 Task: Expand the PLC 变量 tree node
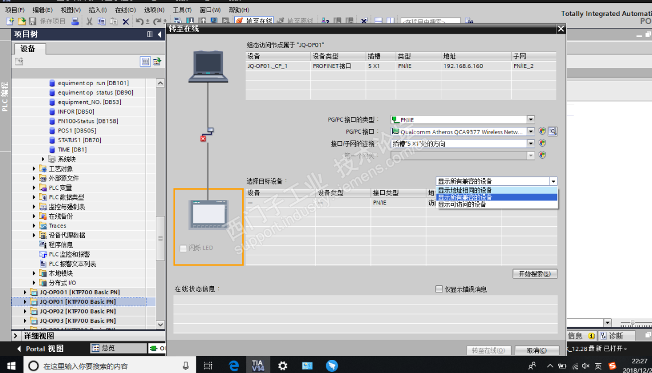pyautogui.click(x=34, y=187)
